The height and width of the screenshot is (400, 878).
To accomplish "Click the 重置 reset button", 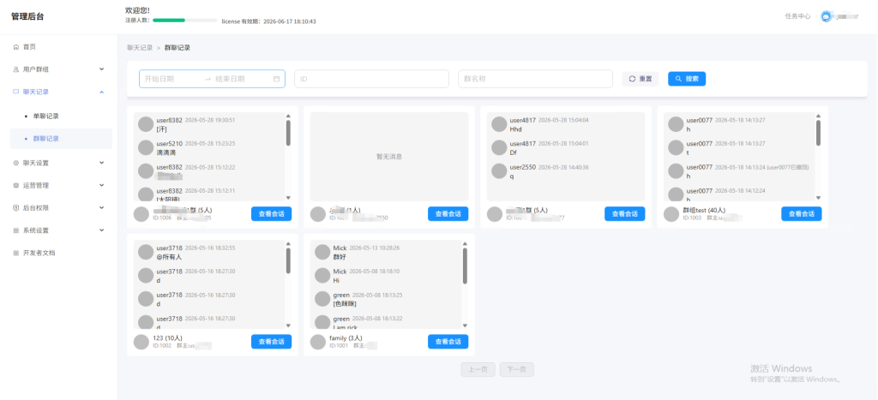I will [x=640, y=79].
